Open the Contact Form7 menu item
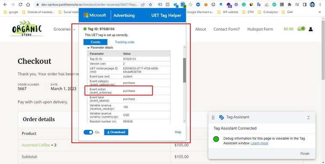Image resolution: width=325 pixels, height=164 pixels. tap(227, 29)
